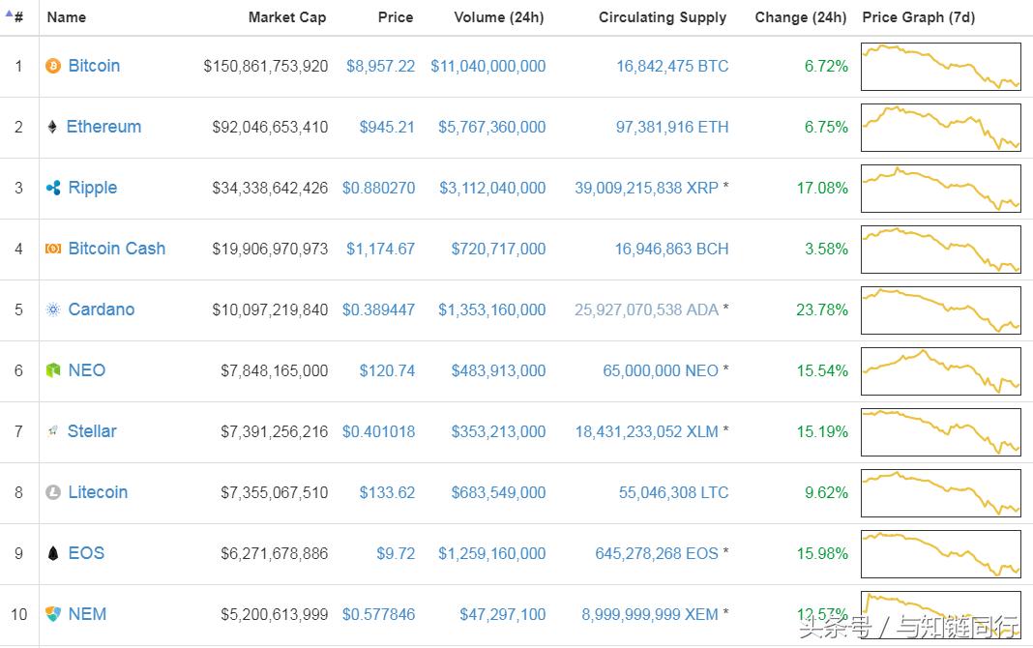Sort by Volume (24h) column header
This screenshot has height=648, width=1033.
point(499,17)
